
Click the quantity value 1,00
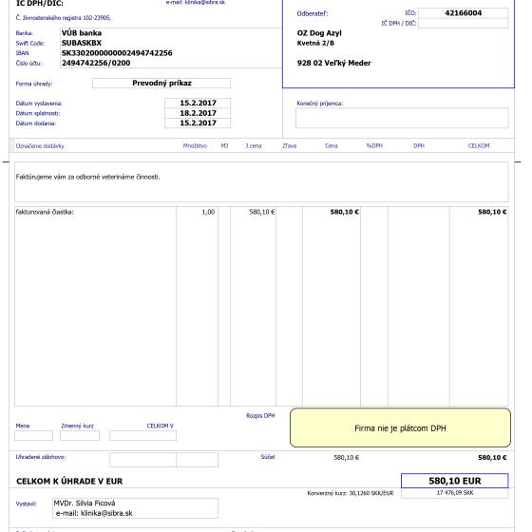tap(208, 212)
